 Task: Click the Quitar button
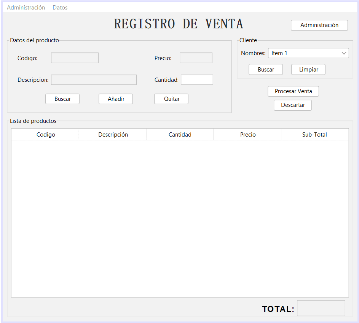[171, 99]
